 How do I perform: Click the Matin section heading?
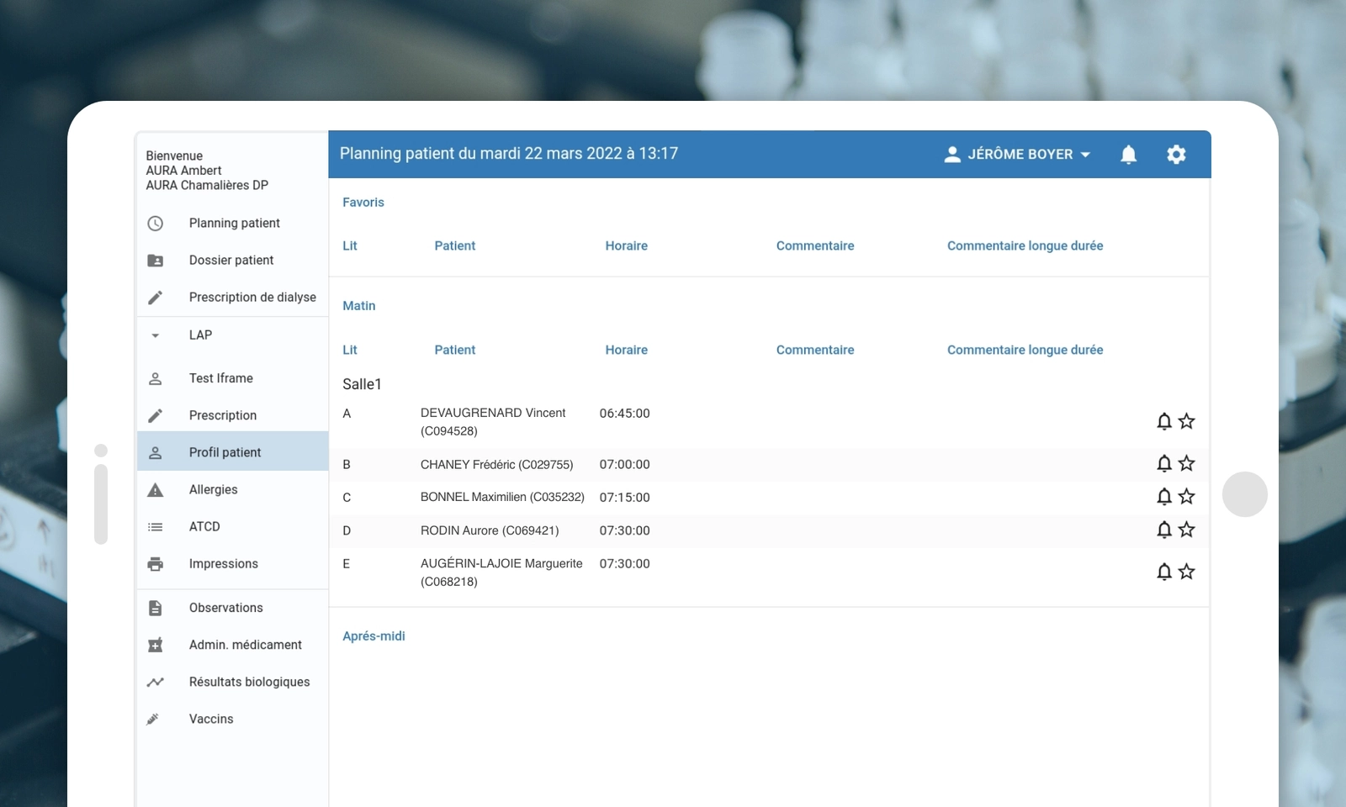(359, 306)
